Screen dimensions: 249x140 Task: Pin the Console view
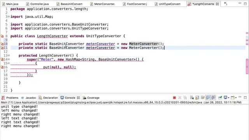(x=220, y=98)
